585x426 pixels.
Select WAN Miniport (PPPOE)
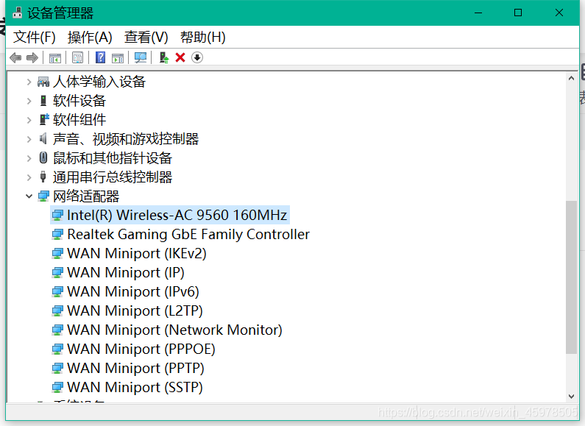pyautogui.click(x=141, y=349)
